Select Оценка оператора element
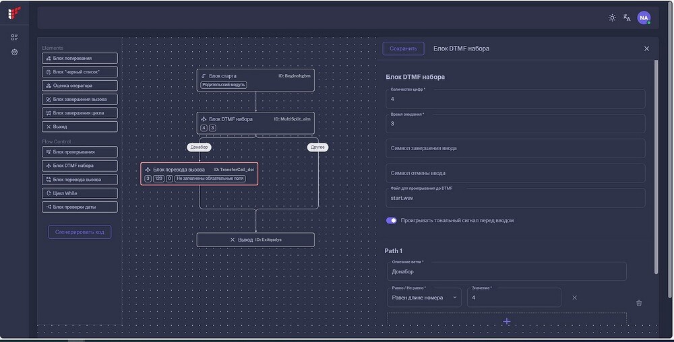 point(80,85)
